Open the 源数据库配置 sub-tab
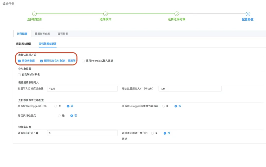 pyautogui.click(x=24, y=44)
